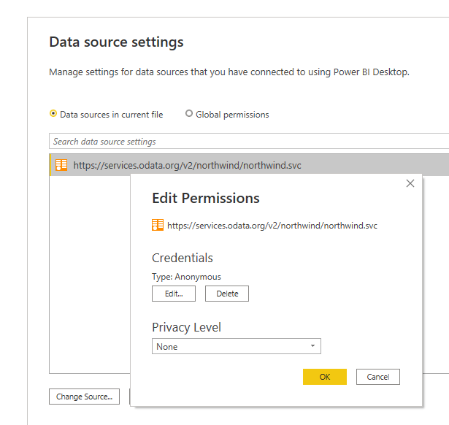Cancel the Edit Permissions dialog

click(378, 377)
